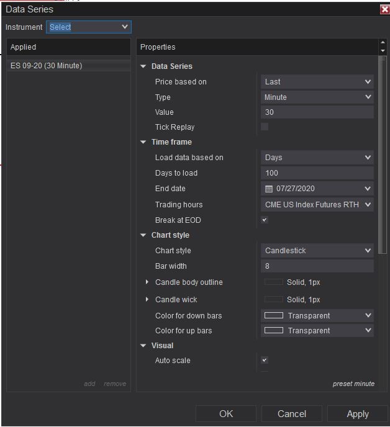The image size is (390, 427).
Task: Enable the Tick Replay checkbox
Action: 265,127
